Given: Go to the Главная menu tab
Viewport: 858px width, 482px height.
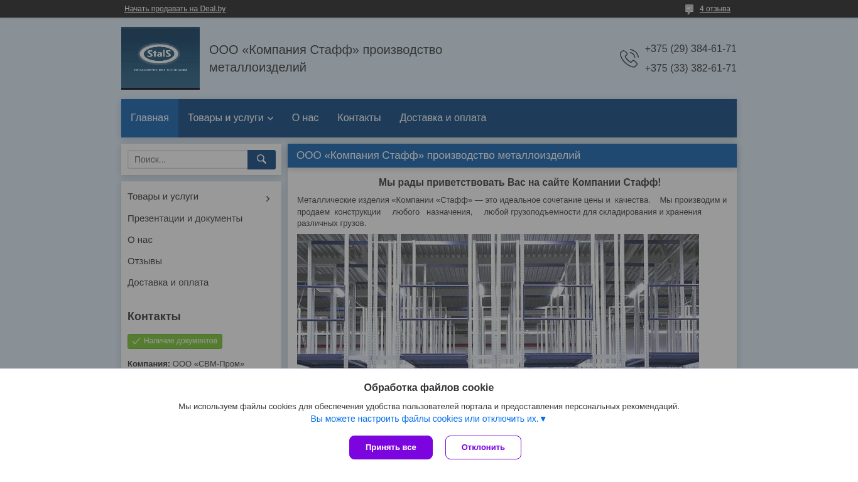Looking at the screenshot, I should click(149, 118).
